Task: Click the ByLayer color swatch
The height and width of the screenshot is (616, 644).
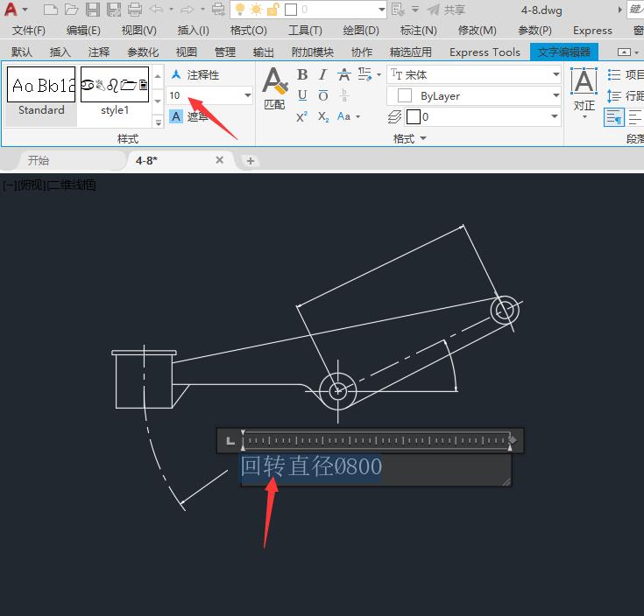Action: 405,95
